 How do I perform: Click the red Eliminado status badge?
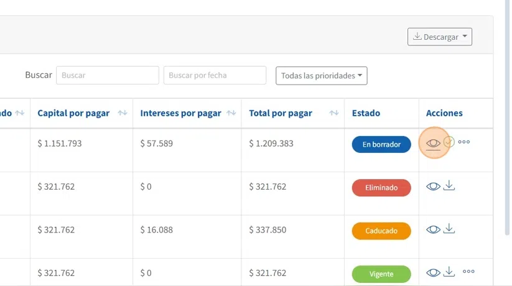(x=381, y=187)
